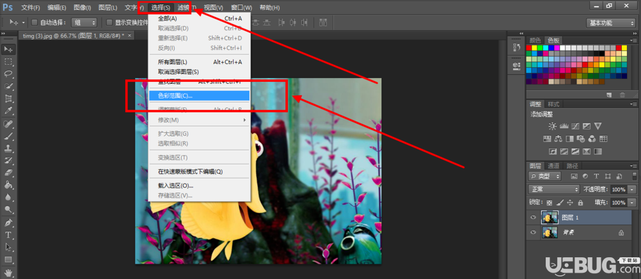Open the 正常 blend mode dropdown

[554, 189]
